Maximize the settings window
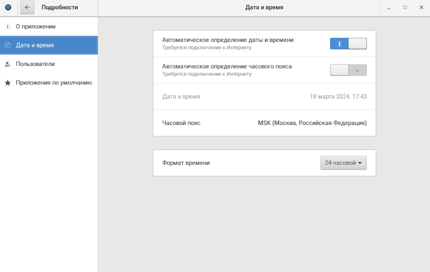 click(405, 7)
